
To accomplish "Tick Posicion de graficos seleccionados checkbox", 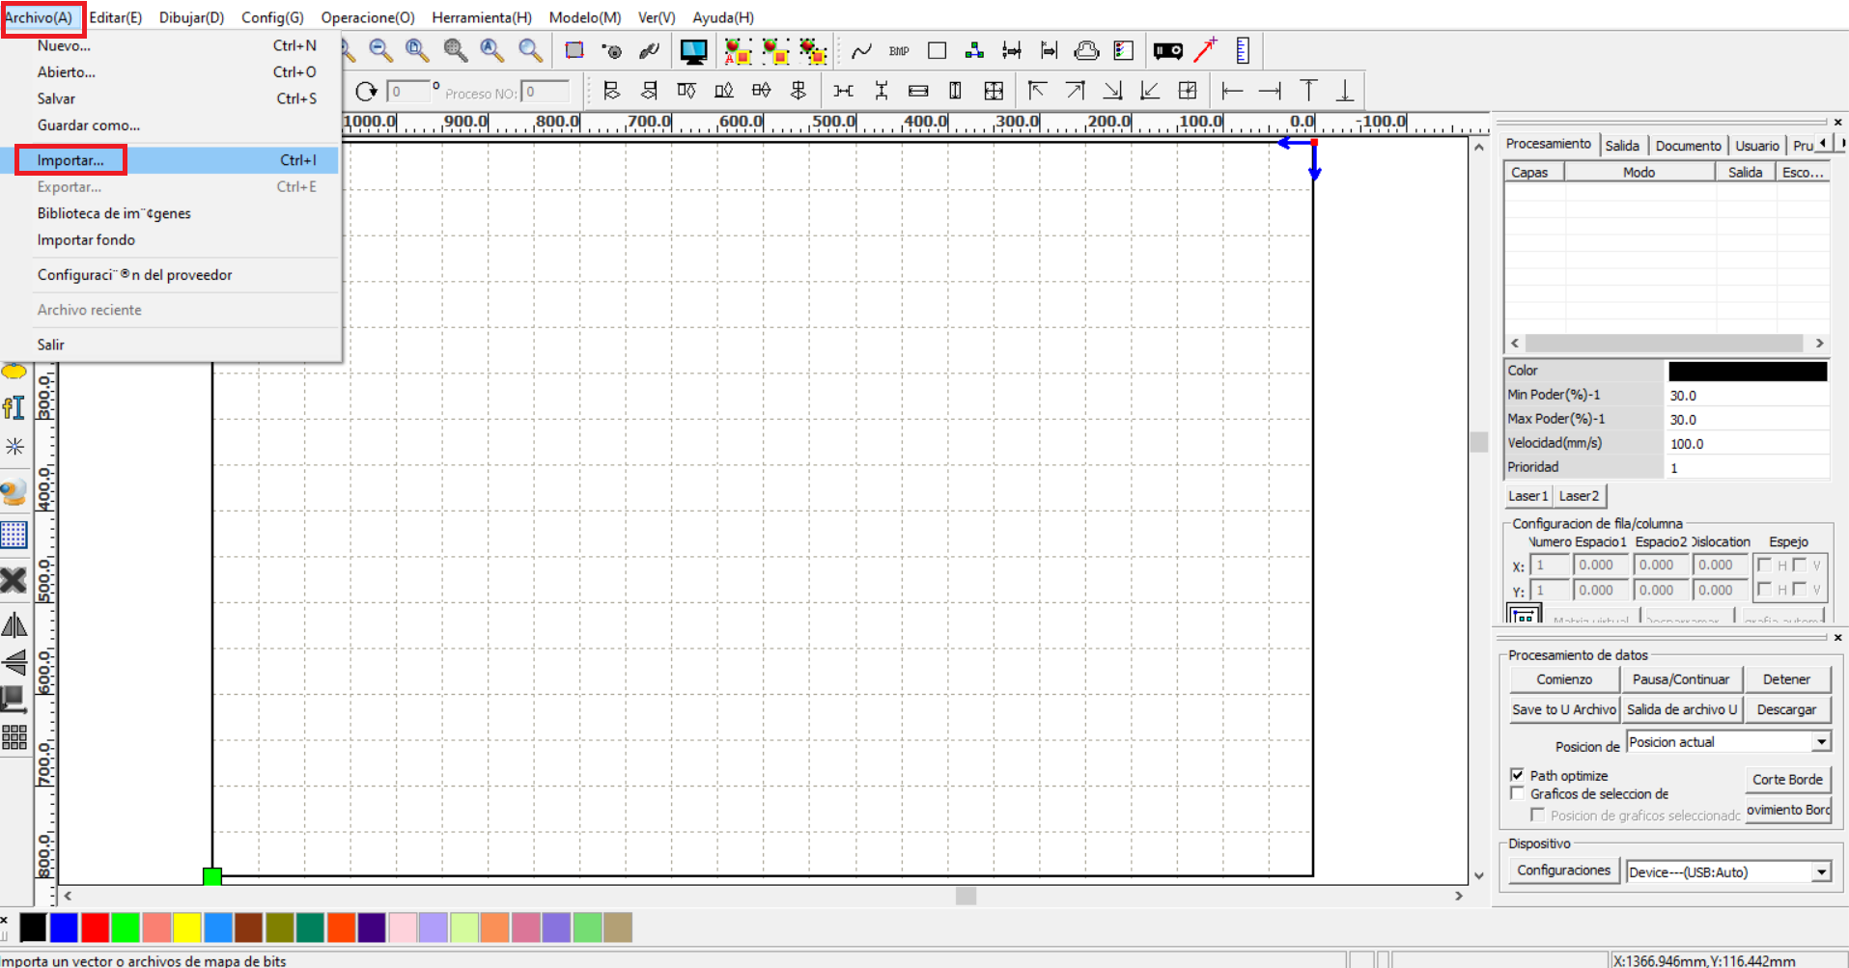I will (1537, 816).
